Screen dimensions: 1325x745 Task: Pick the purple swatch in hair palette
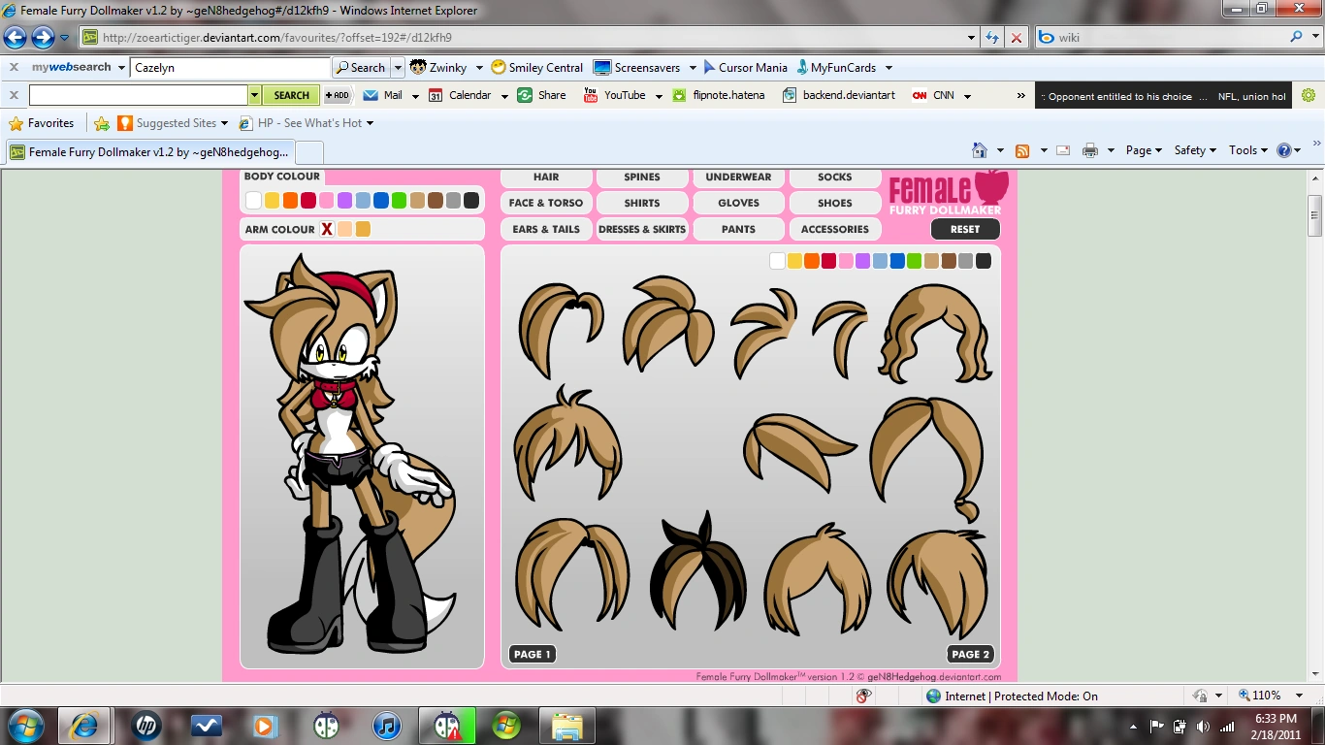pyautogui.click(x=862, y=261)
